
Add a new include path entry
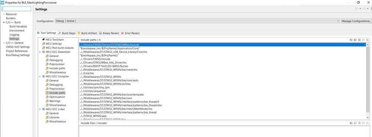(x=351, y=40)
